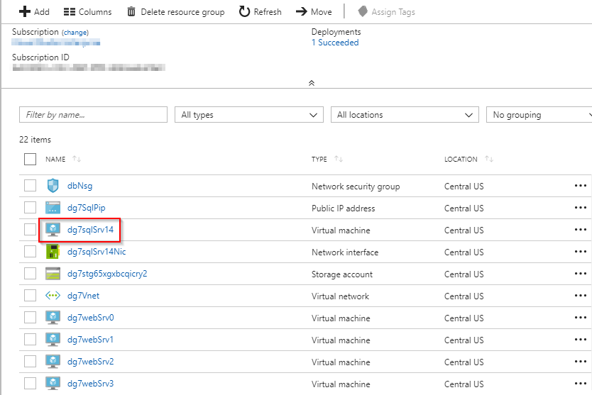Open the dg7stg65xgxbcqicry2 storage account link
This screenshot has height=395, width=592.
coord(107,274)
